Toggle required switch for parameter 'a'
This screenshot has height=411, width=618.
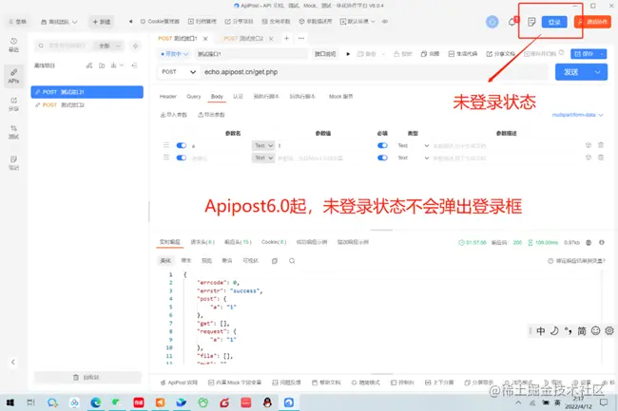pos(382,145)
